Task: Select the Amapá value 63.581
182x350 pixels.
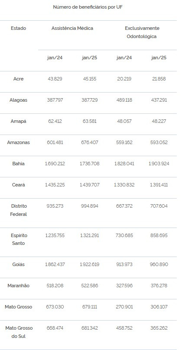Action: click(89, 122)
